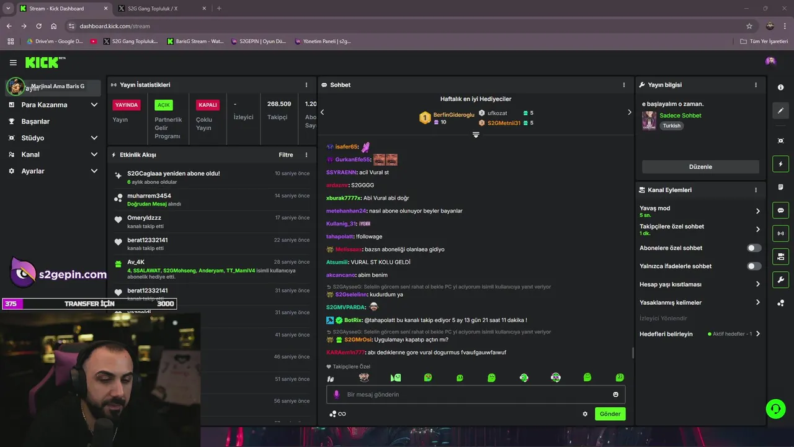
Task: Open Takipçilere özel sohbet settings chevron
Action: coord(757,230)
